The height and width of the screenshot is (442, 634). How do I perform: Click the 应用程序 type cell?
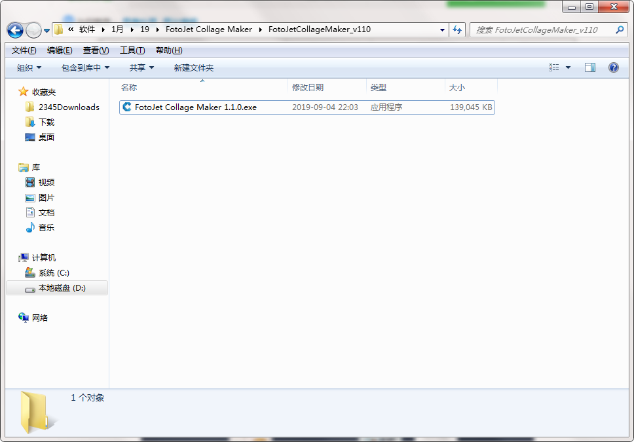coord(386,107)
